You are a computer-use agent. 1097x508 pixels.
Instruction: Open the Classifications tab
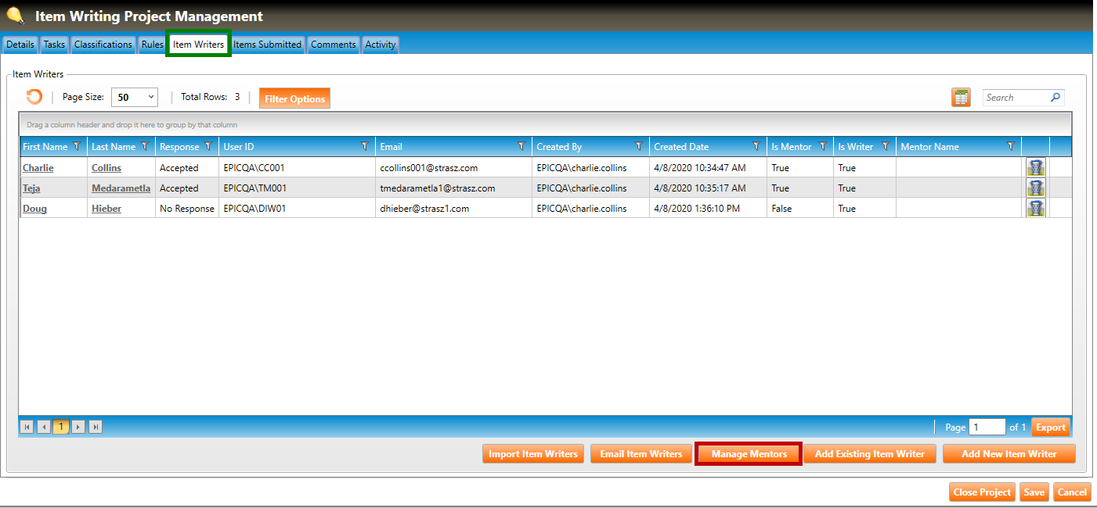tap(103, 45)
